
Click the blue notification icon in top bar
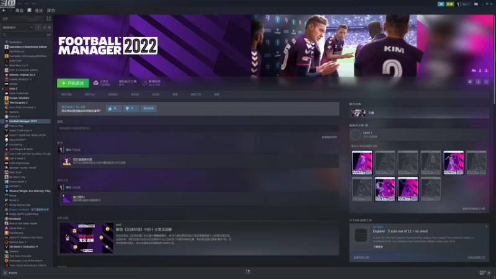coord(441,4)
